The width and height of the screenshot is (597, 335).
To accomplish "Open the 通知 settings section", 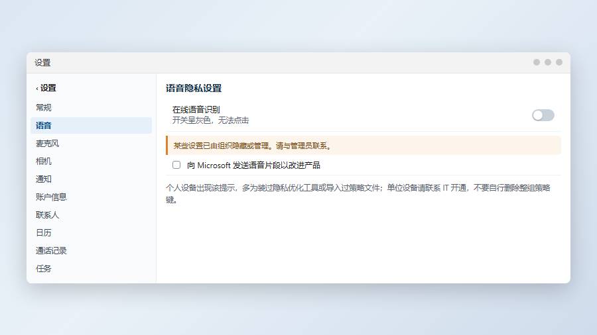I will pos(91,179).
